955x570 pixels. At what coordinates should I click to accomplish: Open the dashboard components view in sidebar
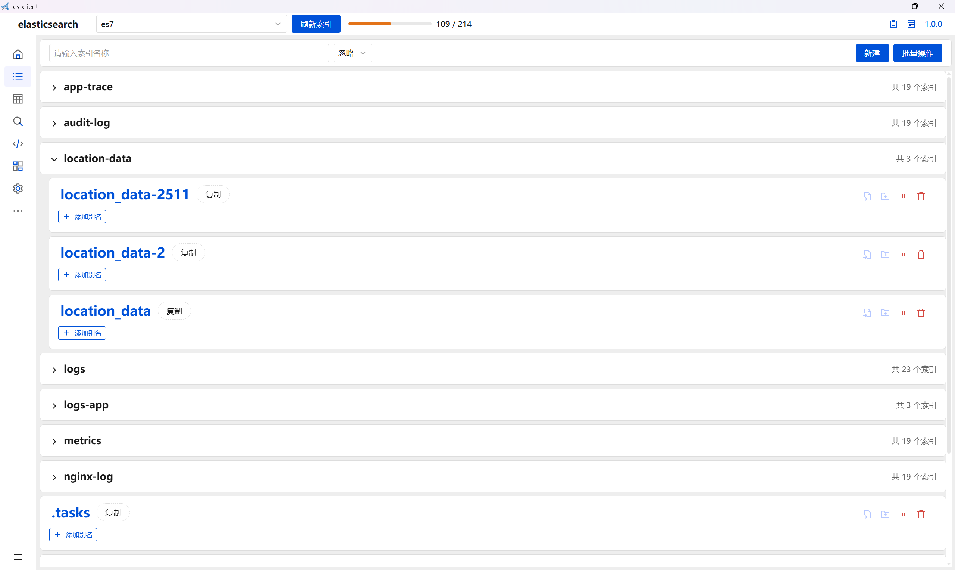(18, 165)
